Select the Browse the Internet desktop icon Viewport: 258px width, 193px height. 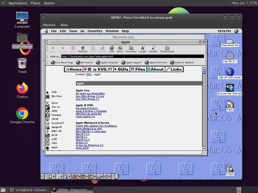(x=230, y=88)
